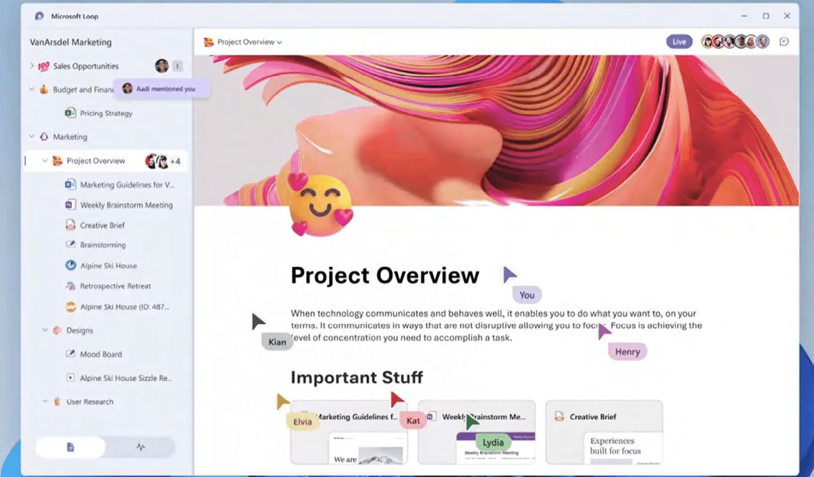Collapse the User Research section
Screen dimensions: 814x477
click(45, 401)
